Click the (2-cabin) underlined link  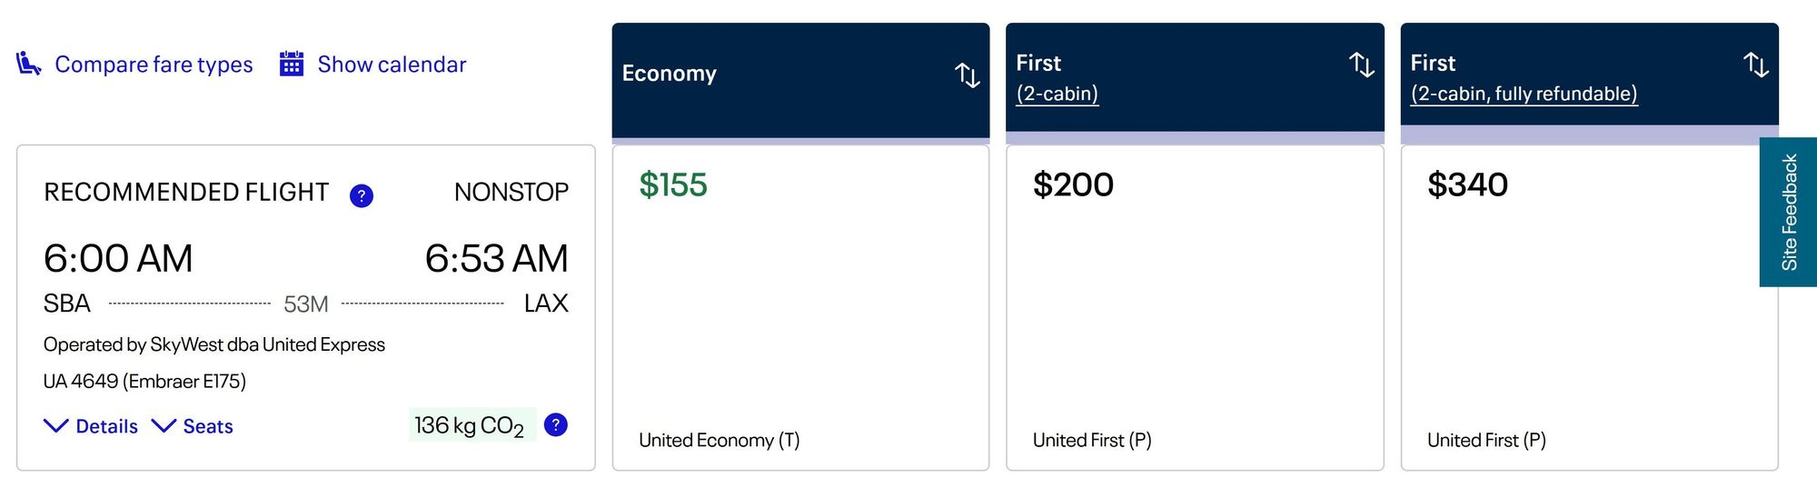1057,94
